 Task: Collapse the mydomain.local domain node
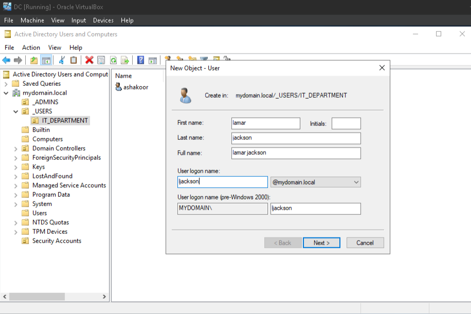6,93
